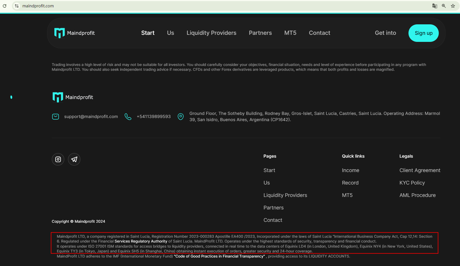Go to Partners in top navigation
The image size is (460, 266).
point(260,33)
